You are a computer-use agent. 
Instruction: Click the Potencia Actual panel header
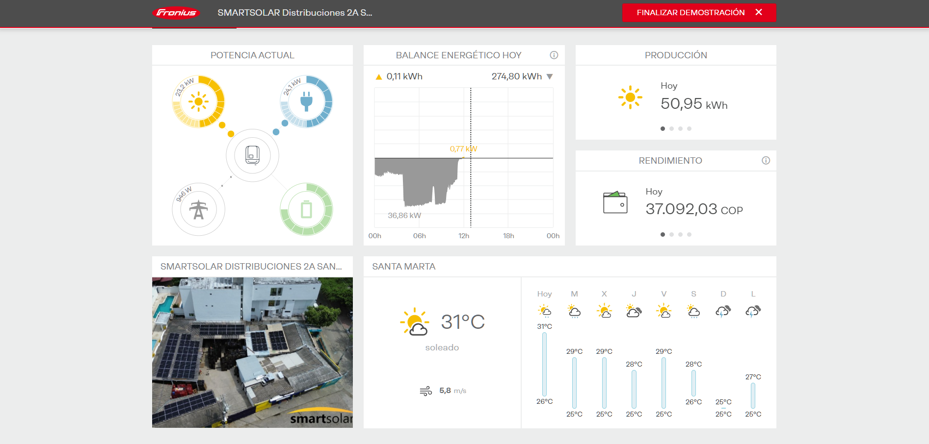click(252, 55)
